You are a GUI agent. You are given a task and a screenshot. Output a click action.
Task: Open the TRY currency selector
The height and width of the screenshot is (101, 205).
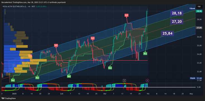199,6
